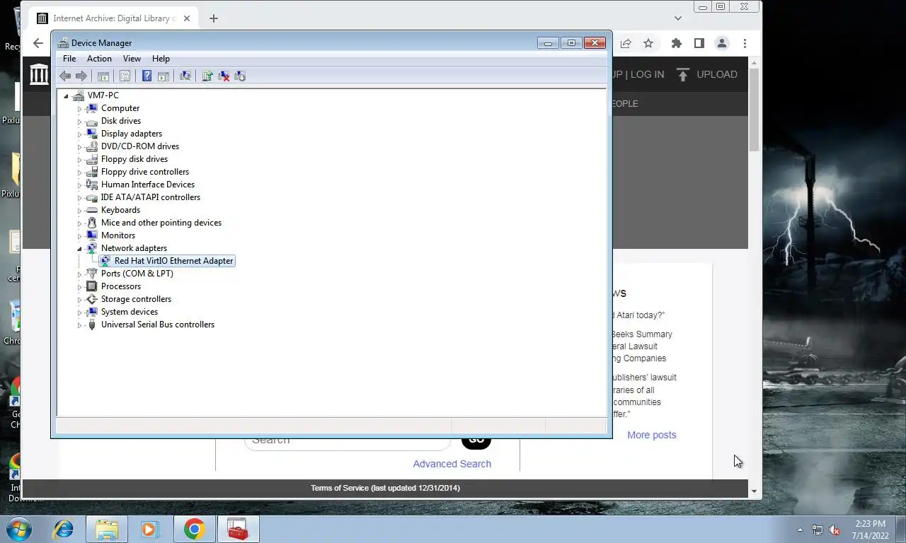Open Chrome side panel icon
Image resolution: width=906 pixels, height=543 pixels.
[699, 43]
